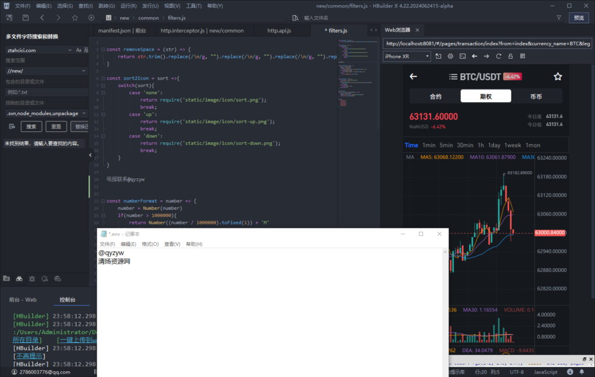Switch to the http.interceptor.js tab

pyautogui.click(x=202, y=30)
